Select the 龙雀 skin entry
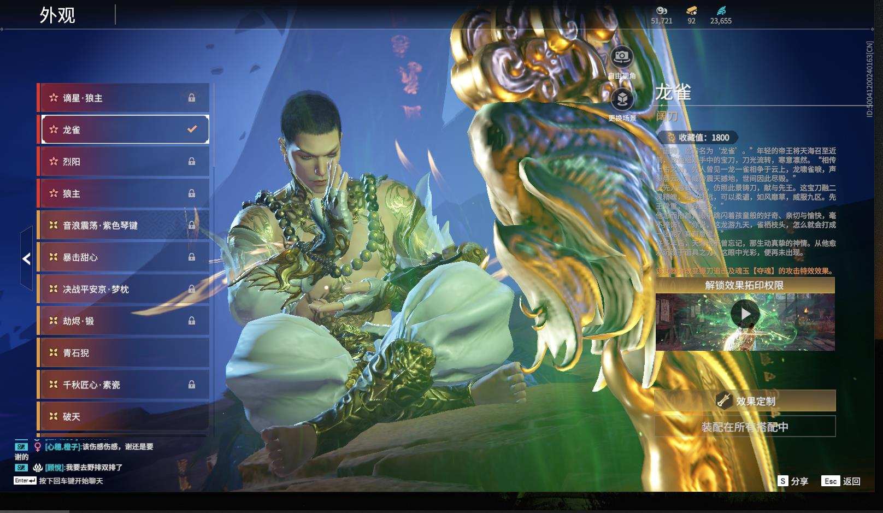Viewport: 883px width, 513px height. (124, 129)
